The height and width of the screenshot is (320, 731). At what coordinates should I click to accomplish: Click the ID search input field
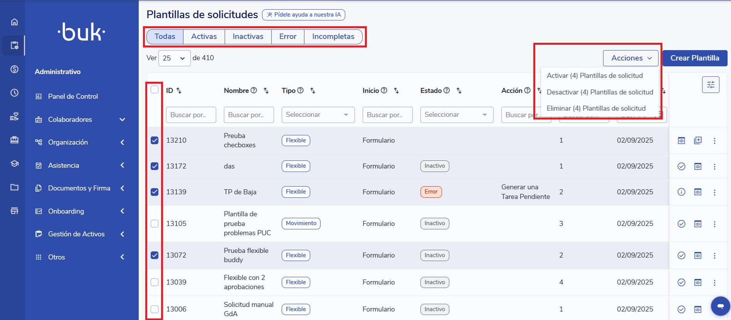[x=191, y=115]
